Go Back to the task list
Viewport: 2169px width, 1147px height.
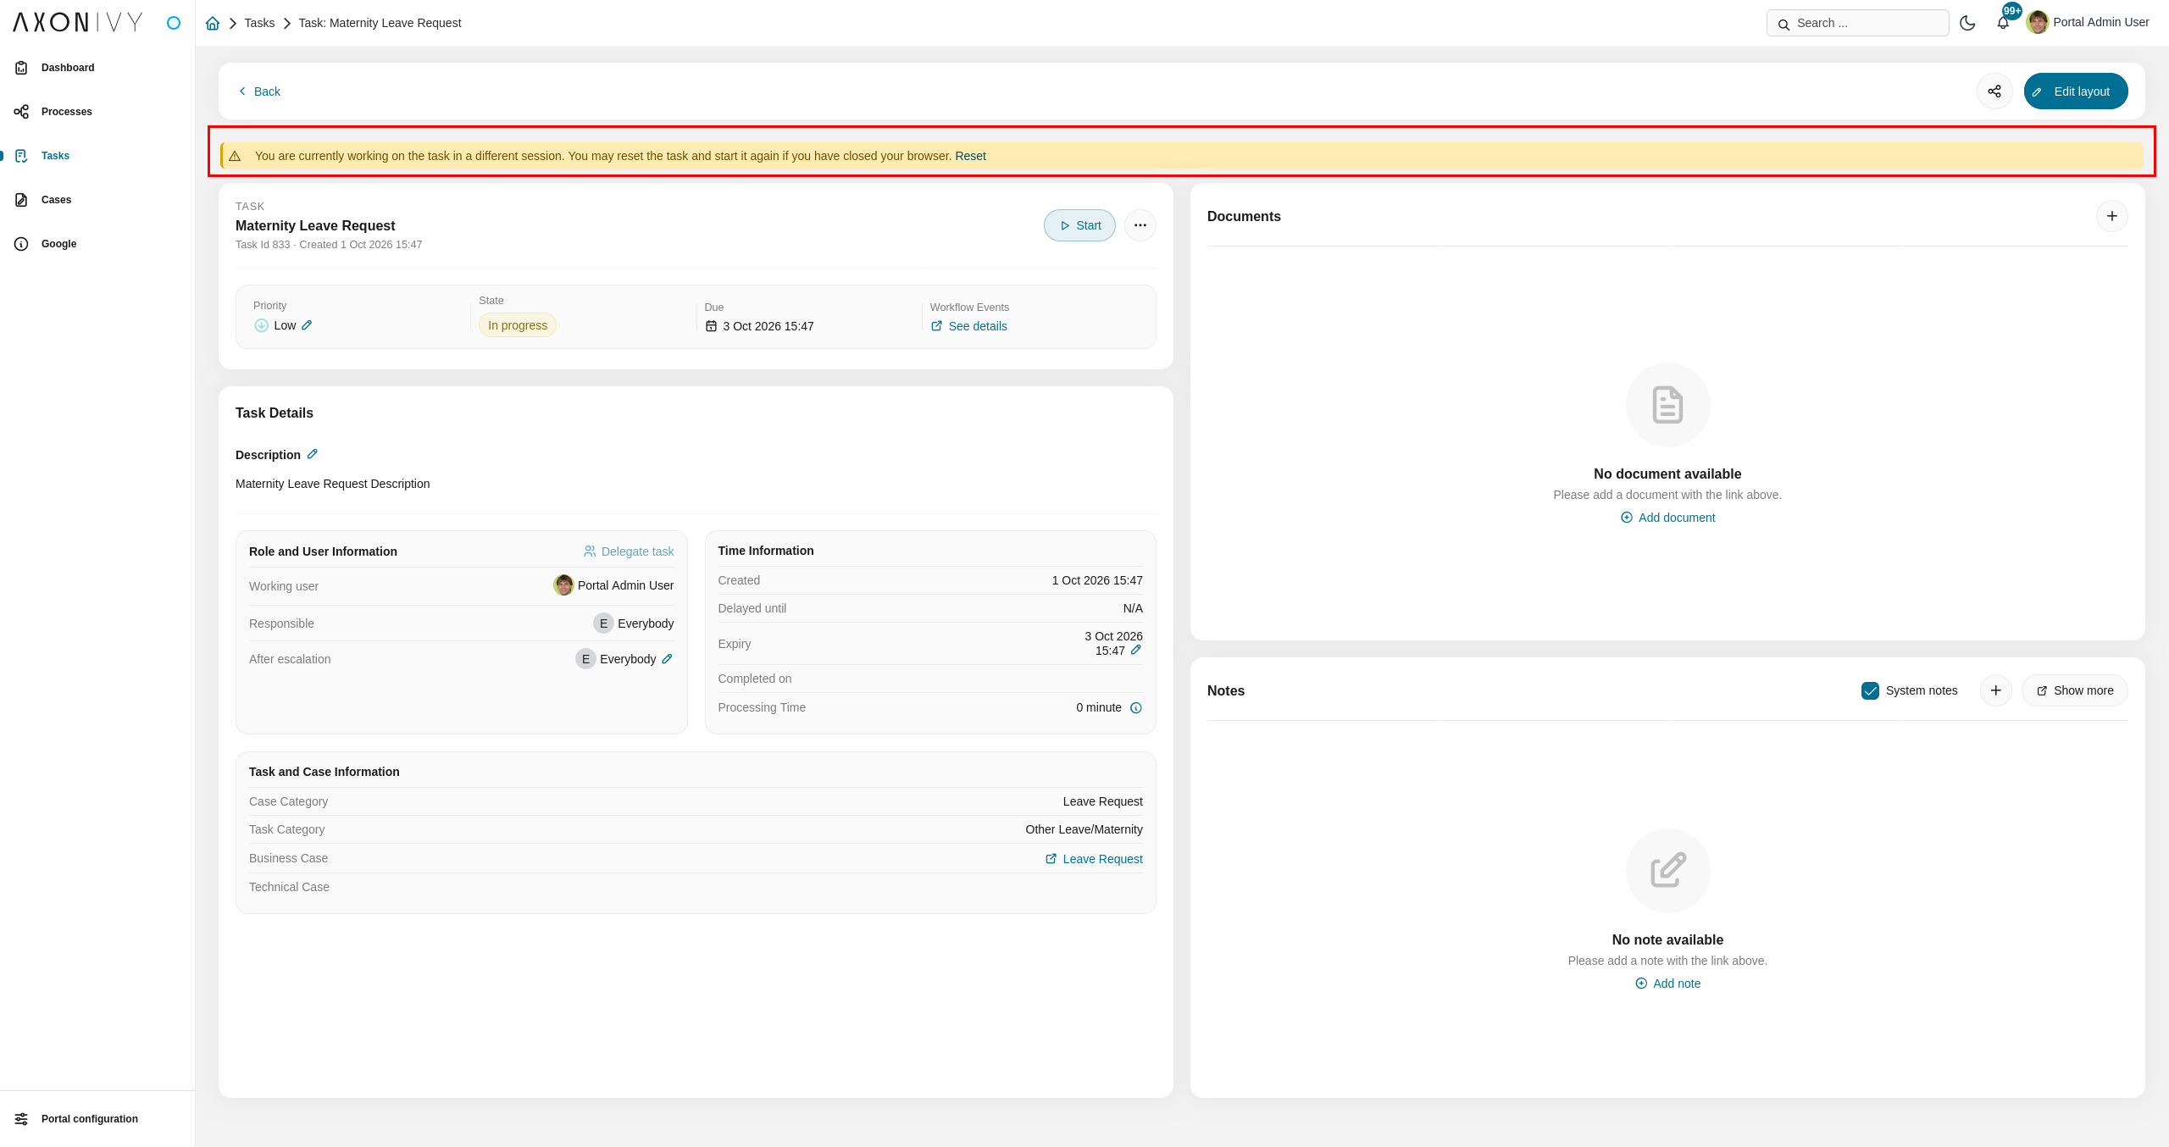(x=259, y=91)
